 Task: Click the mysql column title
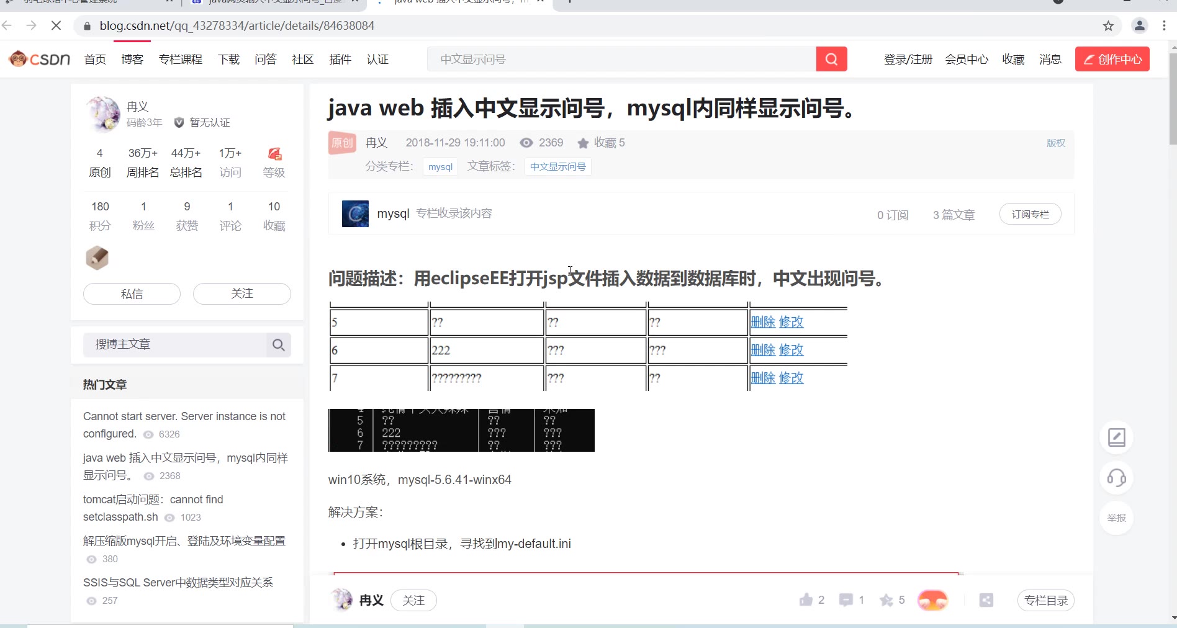pyautogui.click(x=393, y=213)
